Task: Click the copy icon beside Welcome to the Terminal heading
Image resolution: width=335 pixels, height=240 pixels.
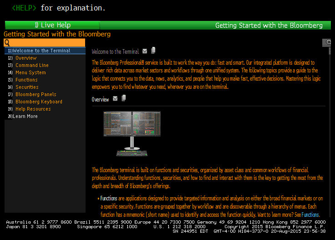Action: tap(153, 51)
